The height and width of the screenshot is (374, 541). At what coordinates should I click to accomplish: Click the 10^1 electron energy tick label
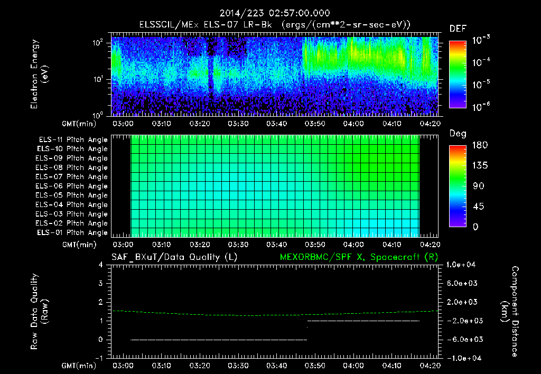(x=98, y=79)
